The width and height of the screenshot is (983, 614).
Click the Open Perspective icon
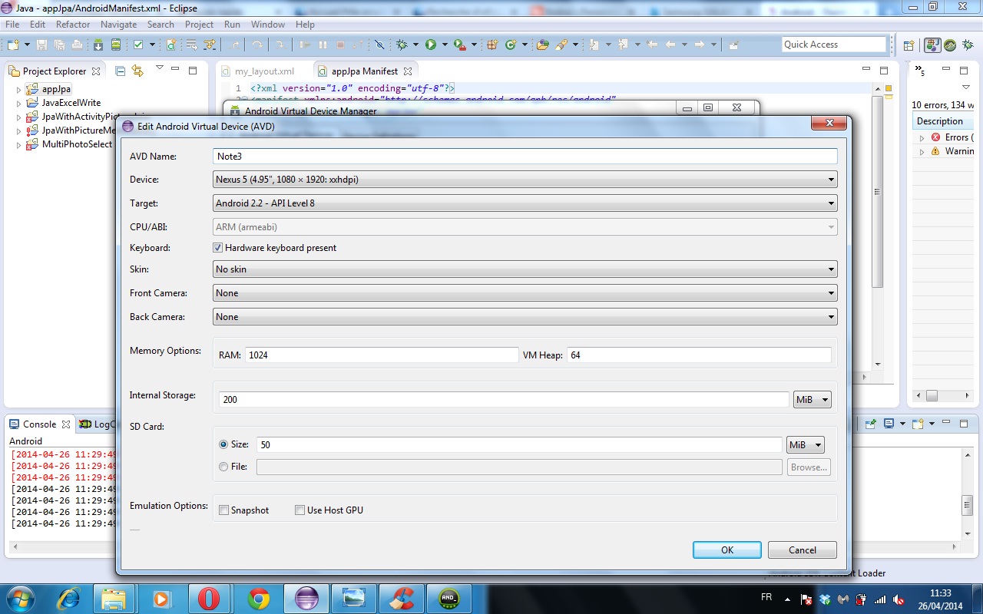pyautogui.click(x=909, y=45)
